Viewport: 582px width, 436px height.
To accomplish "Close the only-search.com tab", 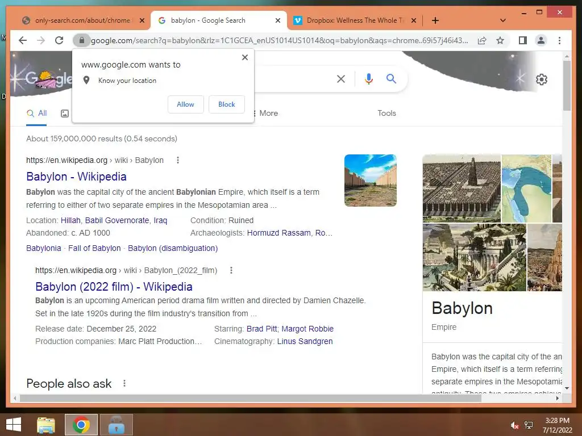I will click(x=142, y=20).
